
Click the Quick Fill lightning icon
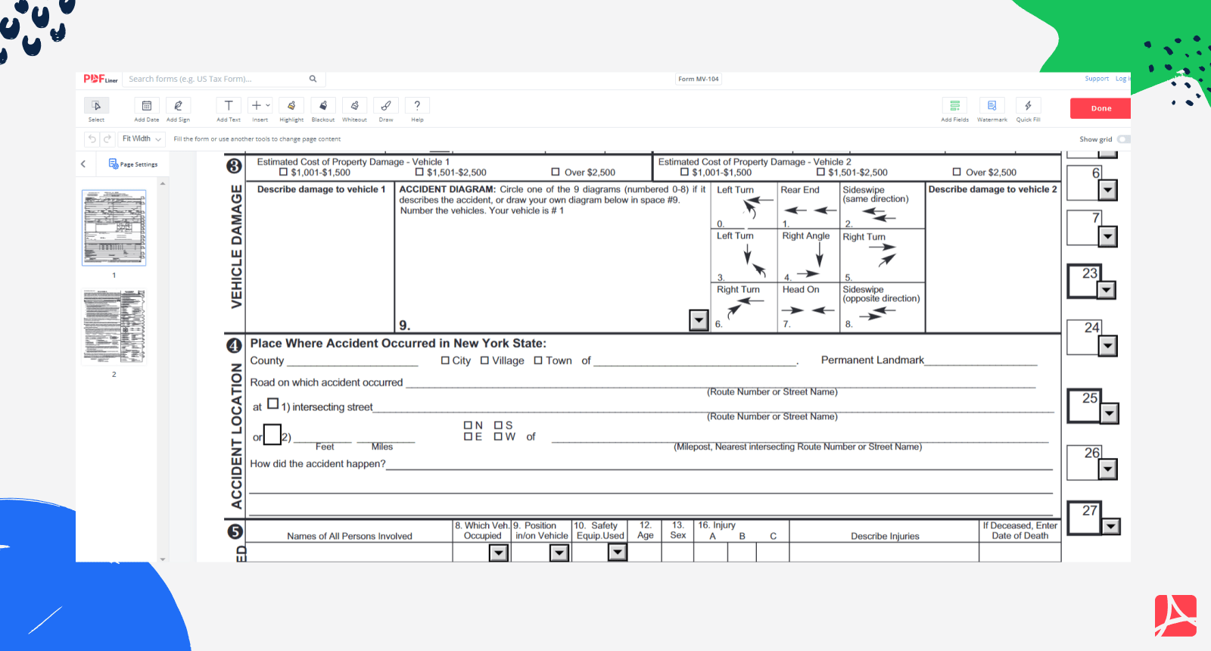(x=1028, y=106)
